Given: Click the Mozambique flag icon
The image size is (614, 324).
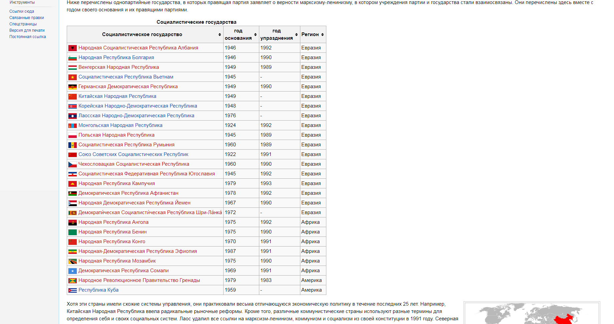Looking at the screenshot, I should [72, 261].
